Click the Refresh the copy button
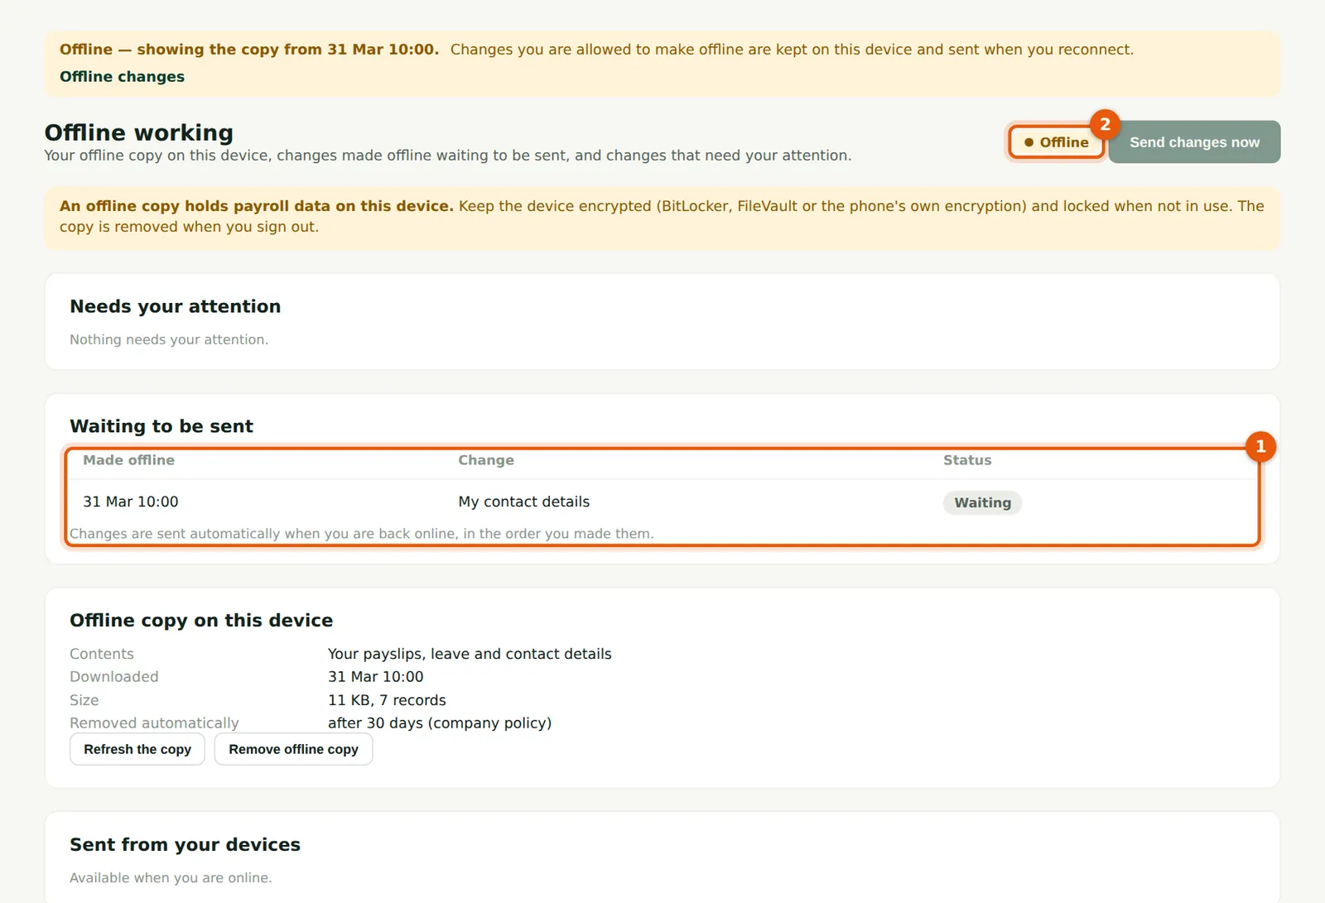Viewport: 1325px width, 903px height. point(137,749)
